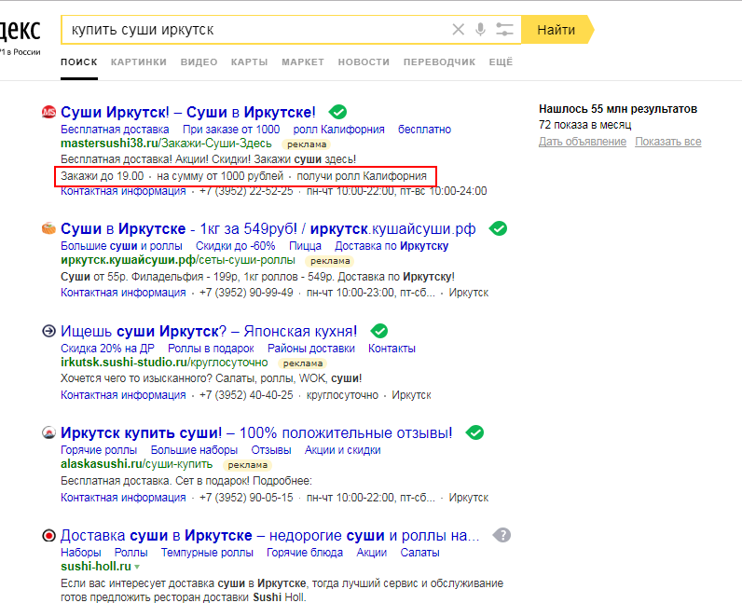Click Скидка 20% на ДР sitelink
The image size is (742, 603).
tap(107, 349)
